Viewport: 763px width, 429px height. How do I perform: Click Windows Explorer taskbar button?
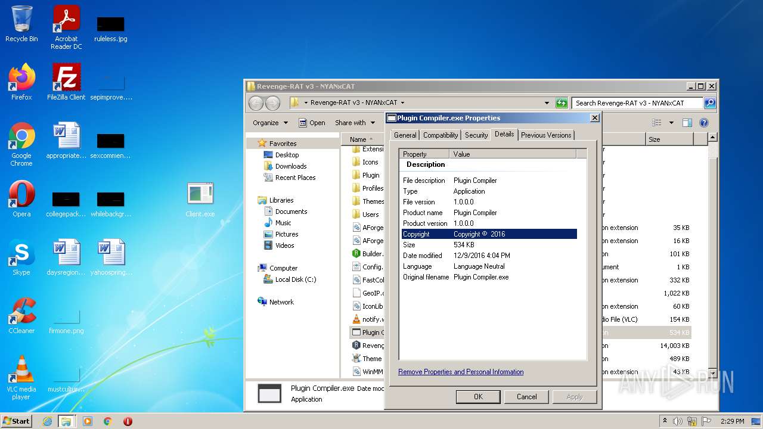click(66, 421)
